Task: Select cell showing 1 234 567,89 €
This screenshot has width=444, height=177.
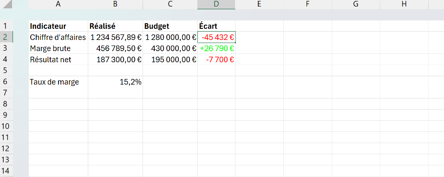Action: point(115,37)
